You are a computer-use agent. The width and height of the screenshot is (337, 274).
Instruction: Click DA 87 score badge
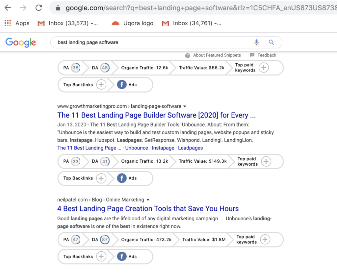coord(105,240)
